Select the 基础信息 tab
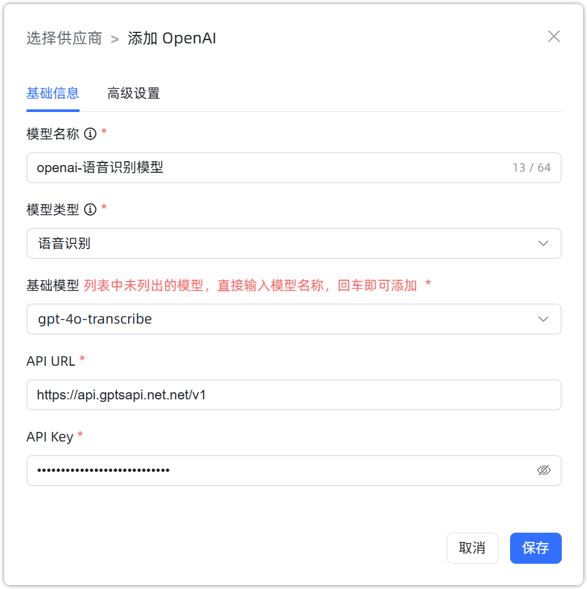The width and height of the screenshot is (587, 589). pos(52,93)
